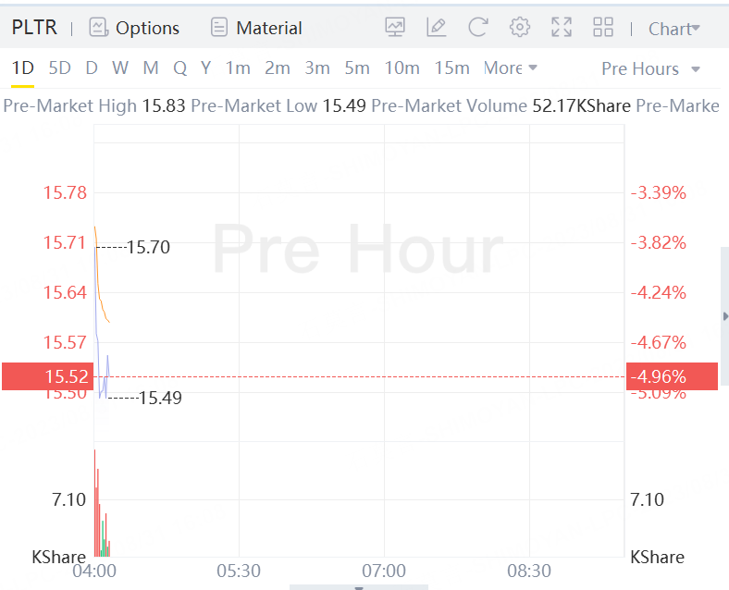Select the 1D timeframe tab
Screen dimensions: 729x590
pyautogui.click(x=22, y=68)
